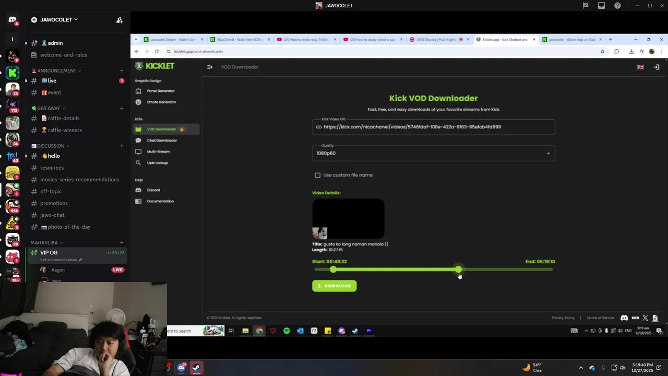
Task: Open Discord direct messages home icon
Action: coord(13,20)
